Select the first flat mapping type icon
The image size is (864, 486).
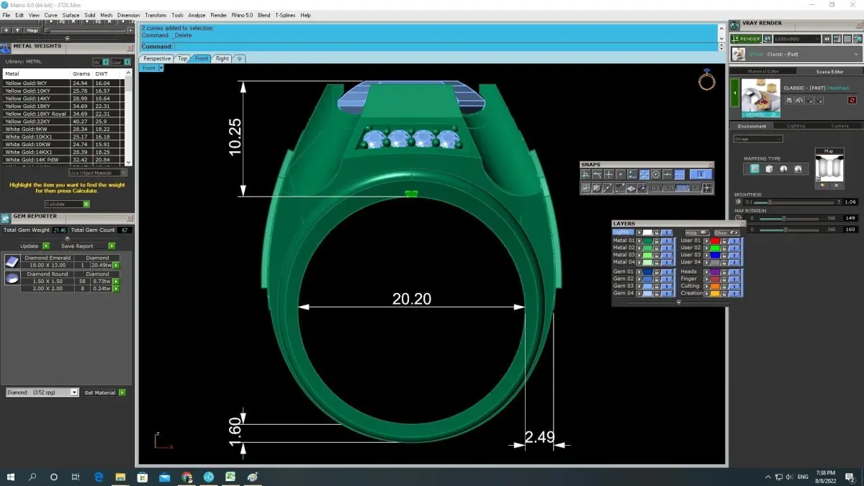click(755, 169)
